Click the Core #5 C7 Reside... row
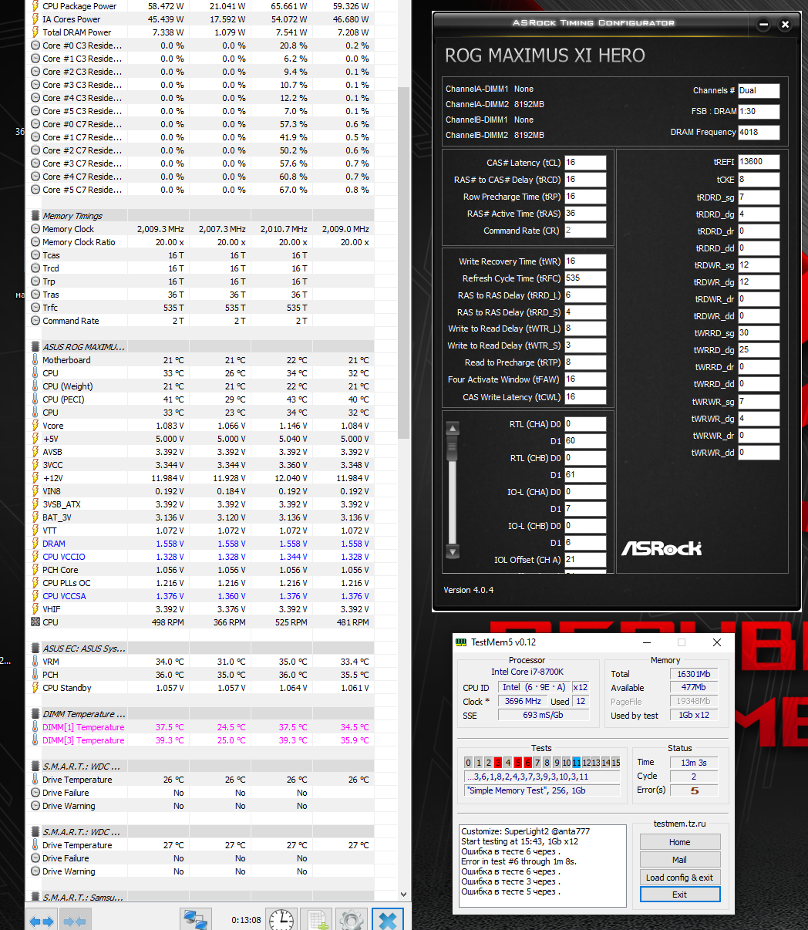This screenshot has height=930, width=808. pyautogui.click(x=200, y=190)
